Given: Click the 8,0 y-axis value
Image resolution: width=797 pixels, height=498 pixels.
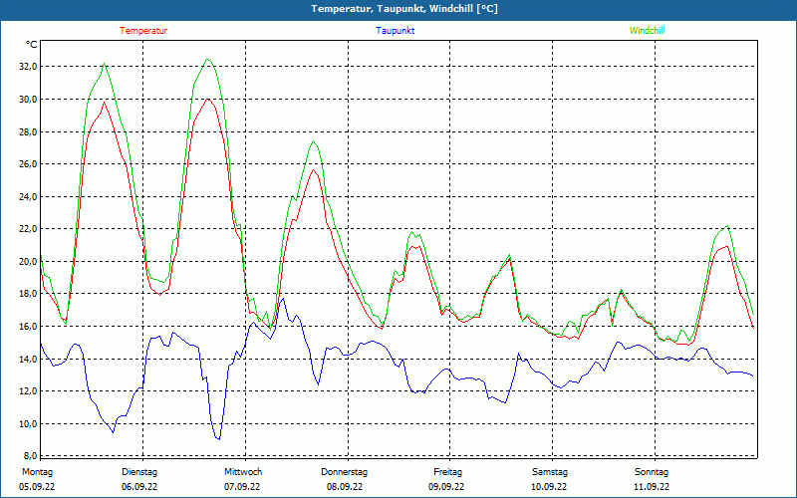Looking at the screenshot, I should coord(29,455).
